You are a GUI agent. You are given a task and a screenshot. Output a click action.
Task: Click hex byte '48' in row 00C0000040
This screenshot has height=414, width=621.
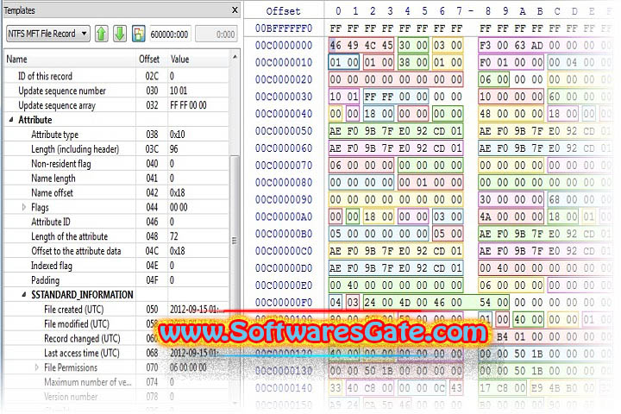coord(485,114)
